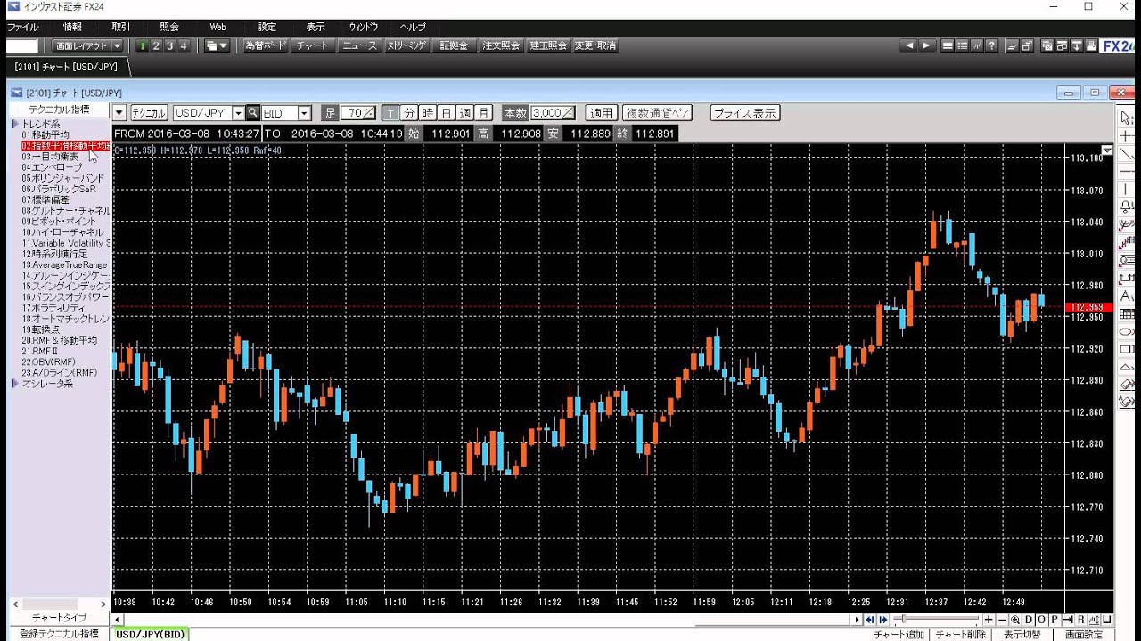1141x641 pixels.
Task: Click the チャート追加 button at bottom
Action: click(899, 635)
